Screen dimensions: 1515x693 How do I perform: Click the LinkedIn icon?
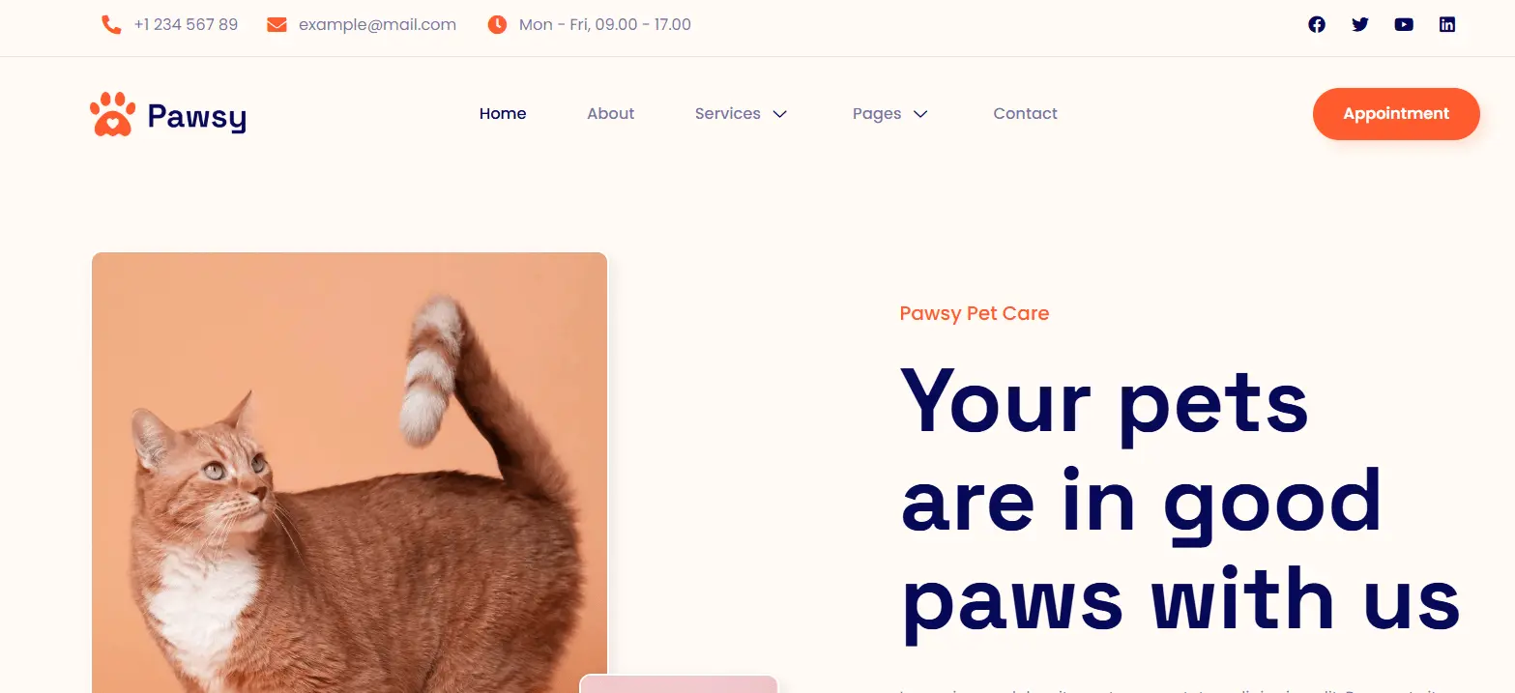click(1447, 24)
